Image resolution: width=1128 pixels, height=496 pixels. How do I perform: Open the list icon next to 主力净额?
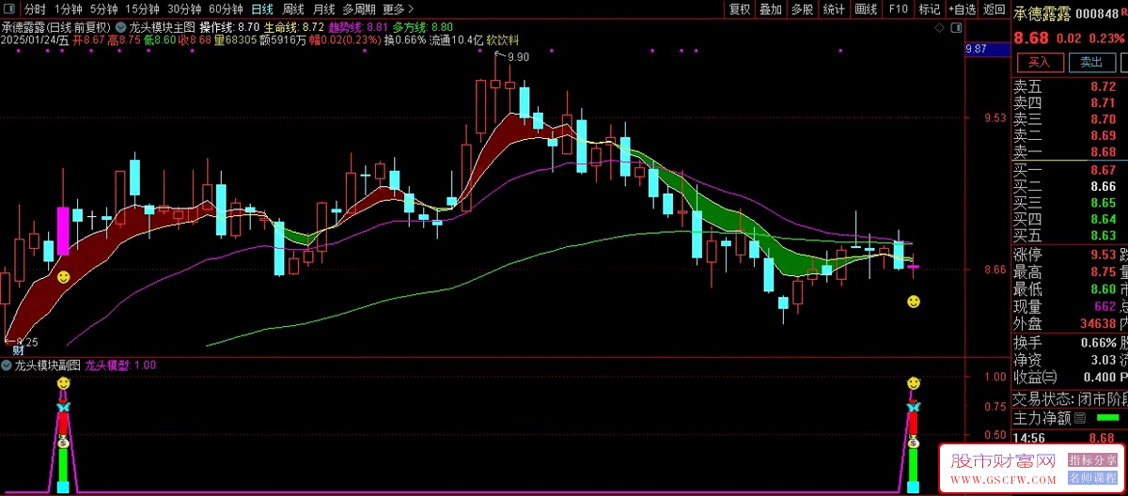coord(1080,417)
